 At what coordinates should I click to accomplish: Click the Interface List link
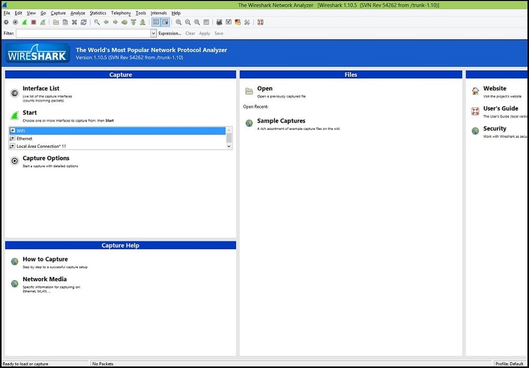pyautogui.click(x=41, y=88)
